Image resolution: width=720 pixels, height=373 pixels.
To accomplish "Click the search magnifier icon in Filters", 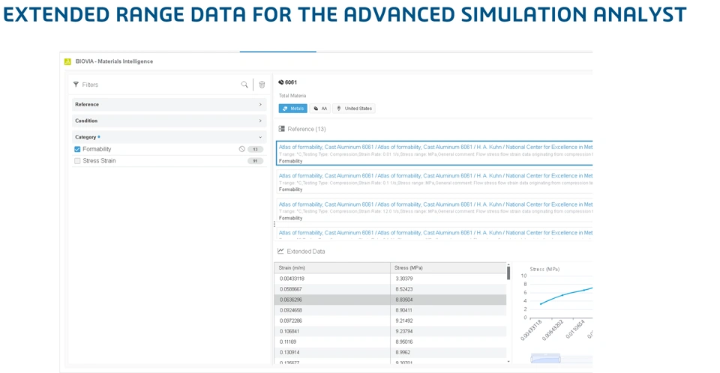I will tap(244, 85).
